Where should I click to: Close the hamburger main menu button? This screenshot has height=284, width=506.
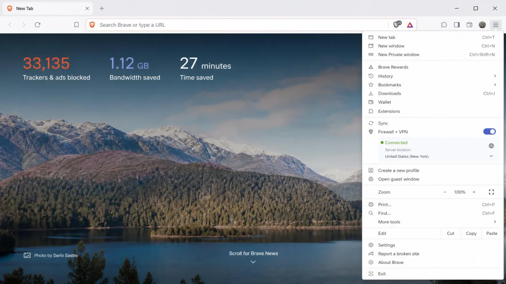tap(495, 25)
